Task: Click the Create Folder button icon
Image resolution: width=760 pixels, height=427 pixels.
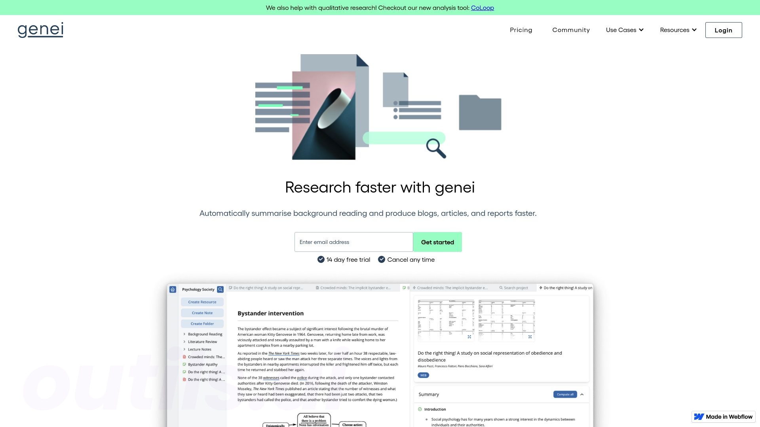Action: [x=202, y=323]
